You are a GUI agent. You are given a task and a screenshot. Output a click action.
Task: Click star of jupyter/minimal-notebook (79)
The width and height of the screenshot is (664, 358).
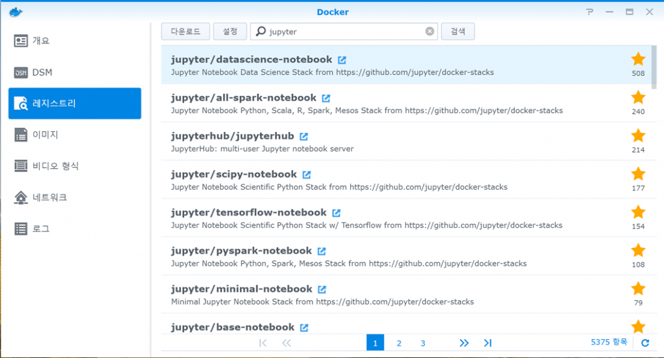pos(638,289)
